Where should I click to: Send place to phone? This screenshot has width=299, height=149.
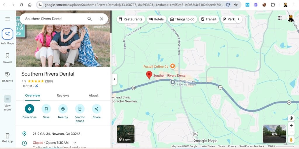[x=80, y=113]
